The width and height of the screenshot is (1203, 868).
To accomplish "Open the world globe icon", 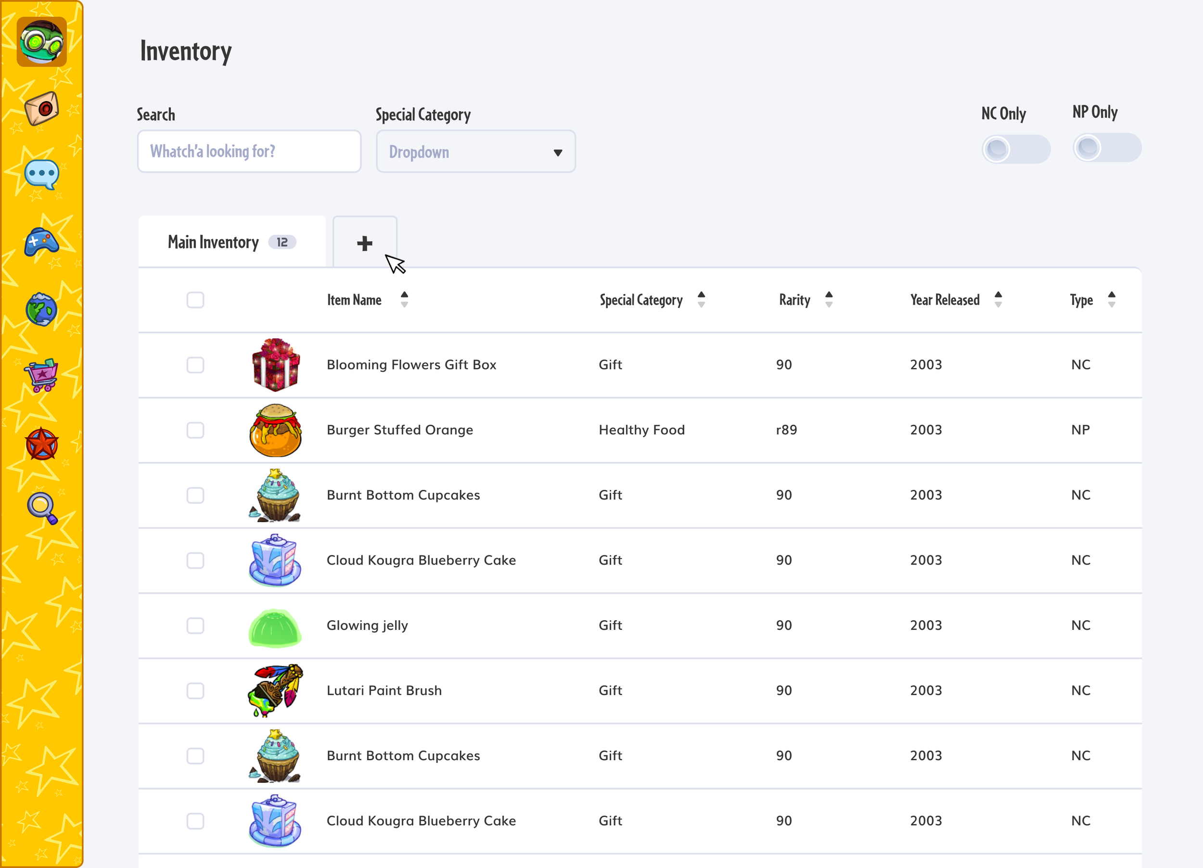I will 41,310.
